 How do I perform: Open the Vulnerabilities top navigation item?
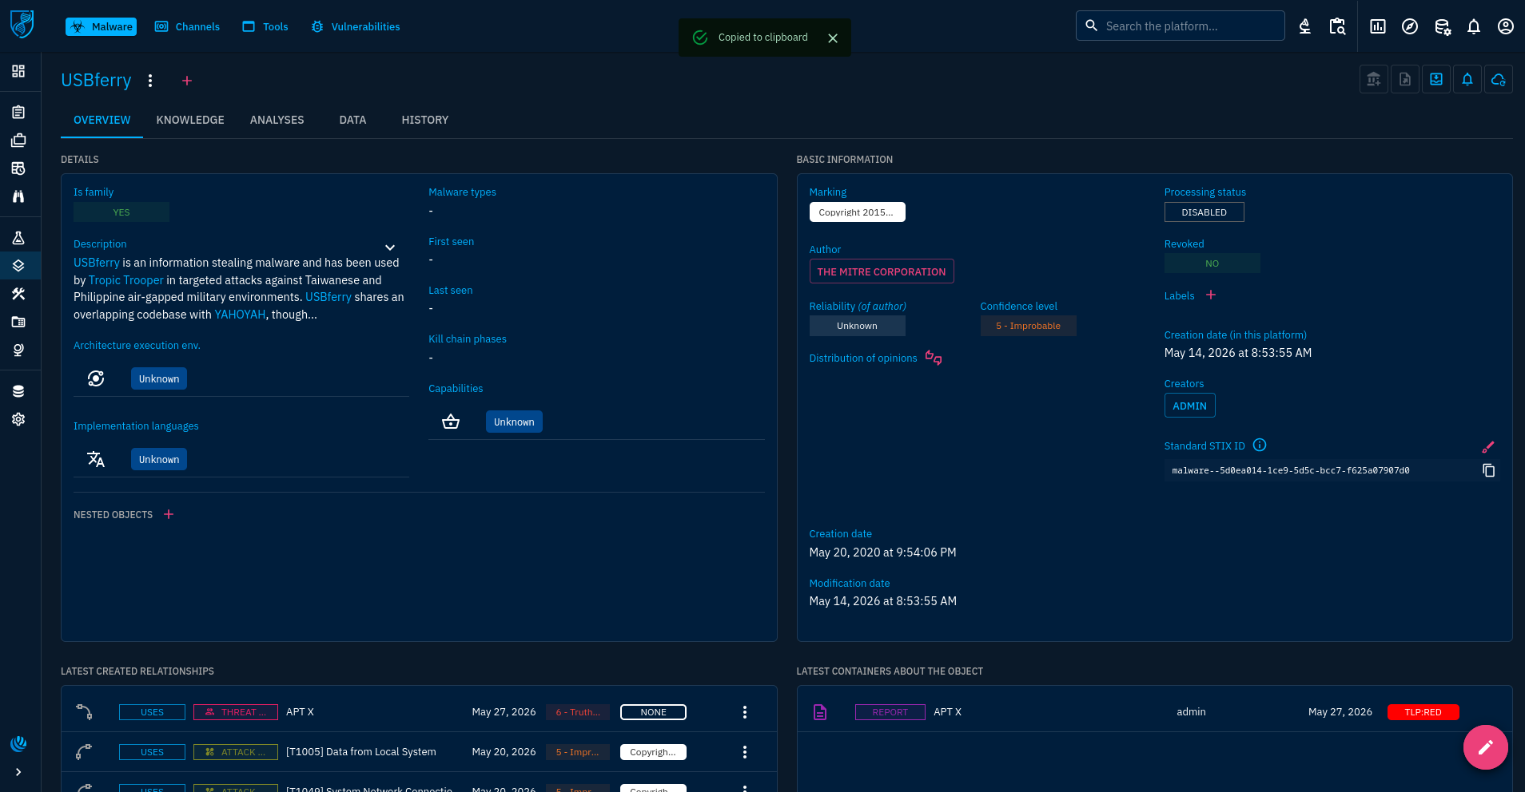pos(356,26)
